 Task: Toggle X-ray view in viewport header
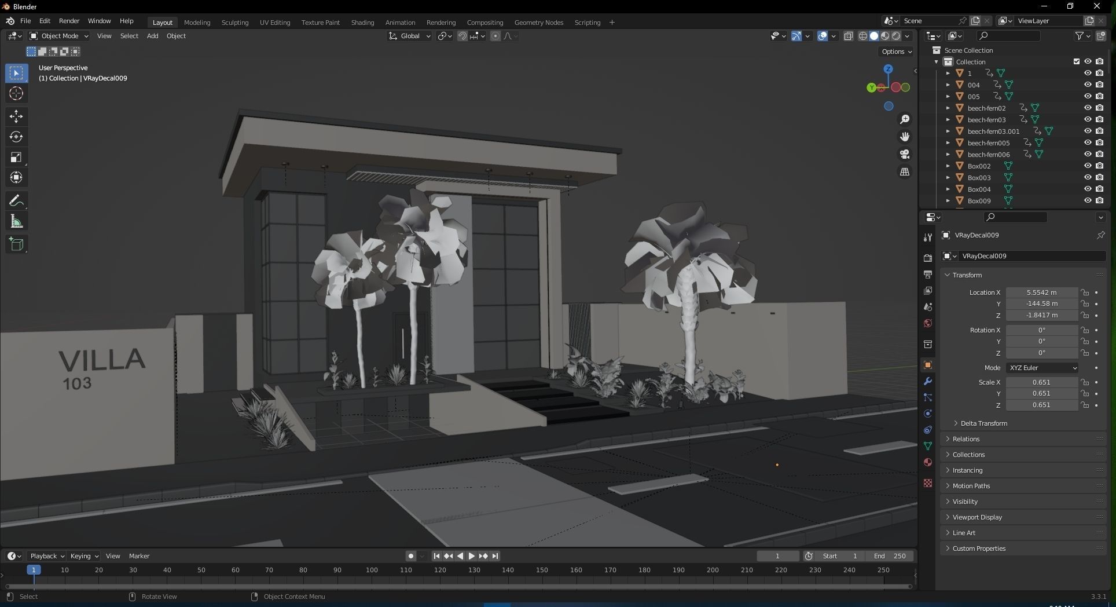[x=849, y=36]
